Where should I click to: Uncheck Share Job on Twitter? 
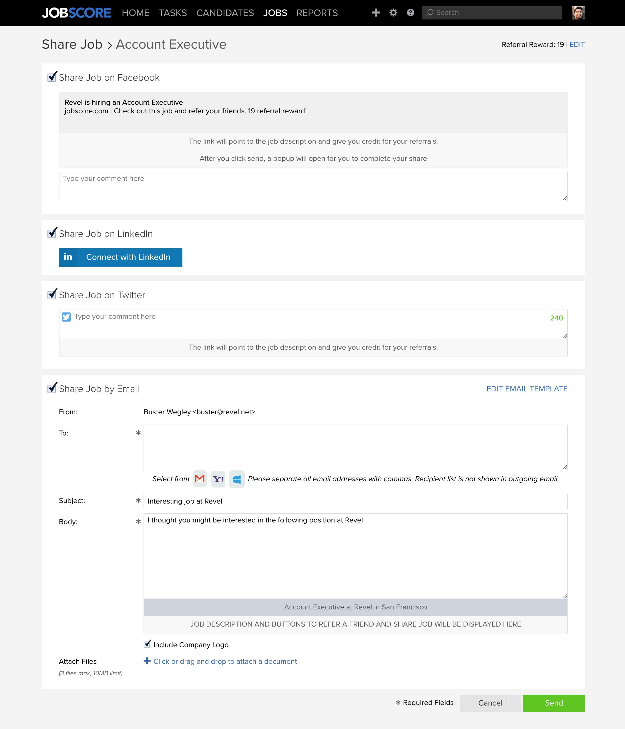tap(52, 294)
